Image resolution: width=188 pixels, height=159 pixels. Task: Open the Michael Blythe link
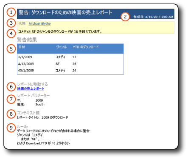click(x=39, y=23)
